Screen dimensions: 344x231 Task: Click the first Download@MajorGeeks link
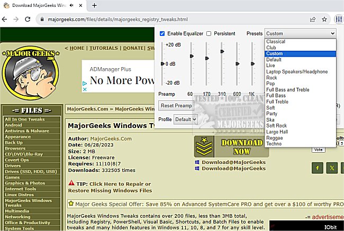(x=233, y=162)
